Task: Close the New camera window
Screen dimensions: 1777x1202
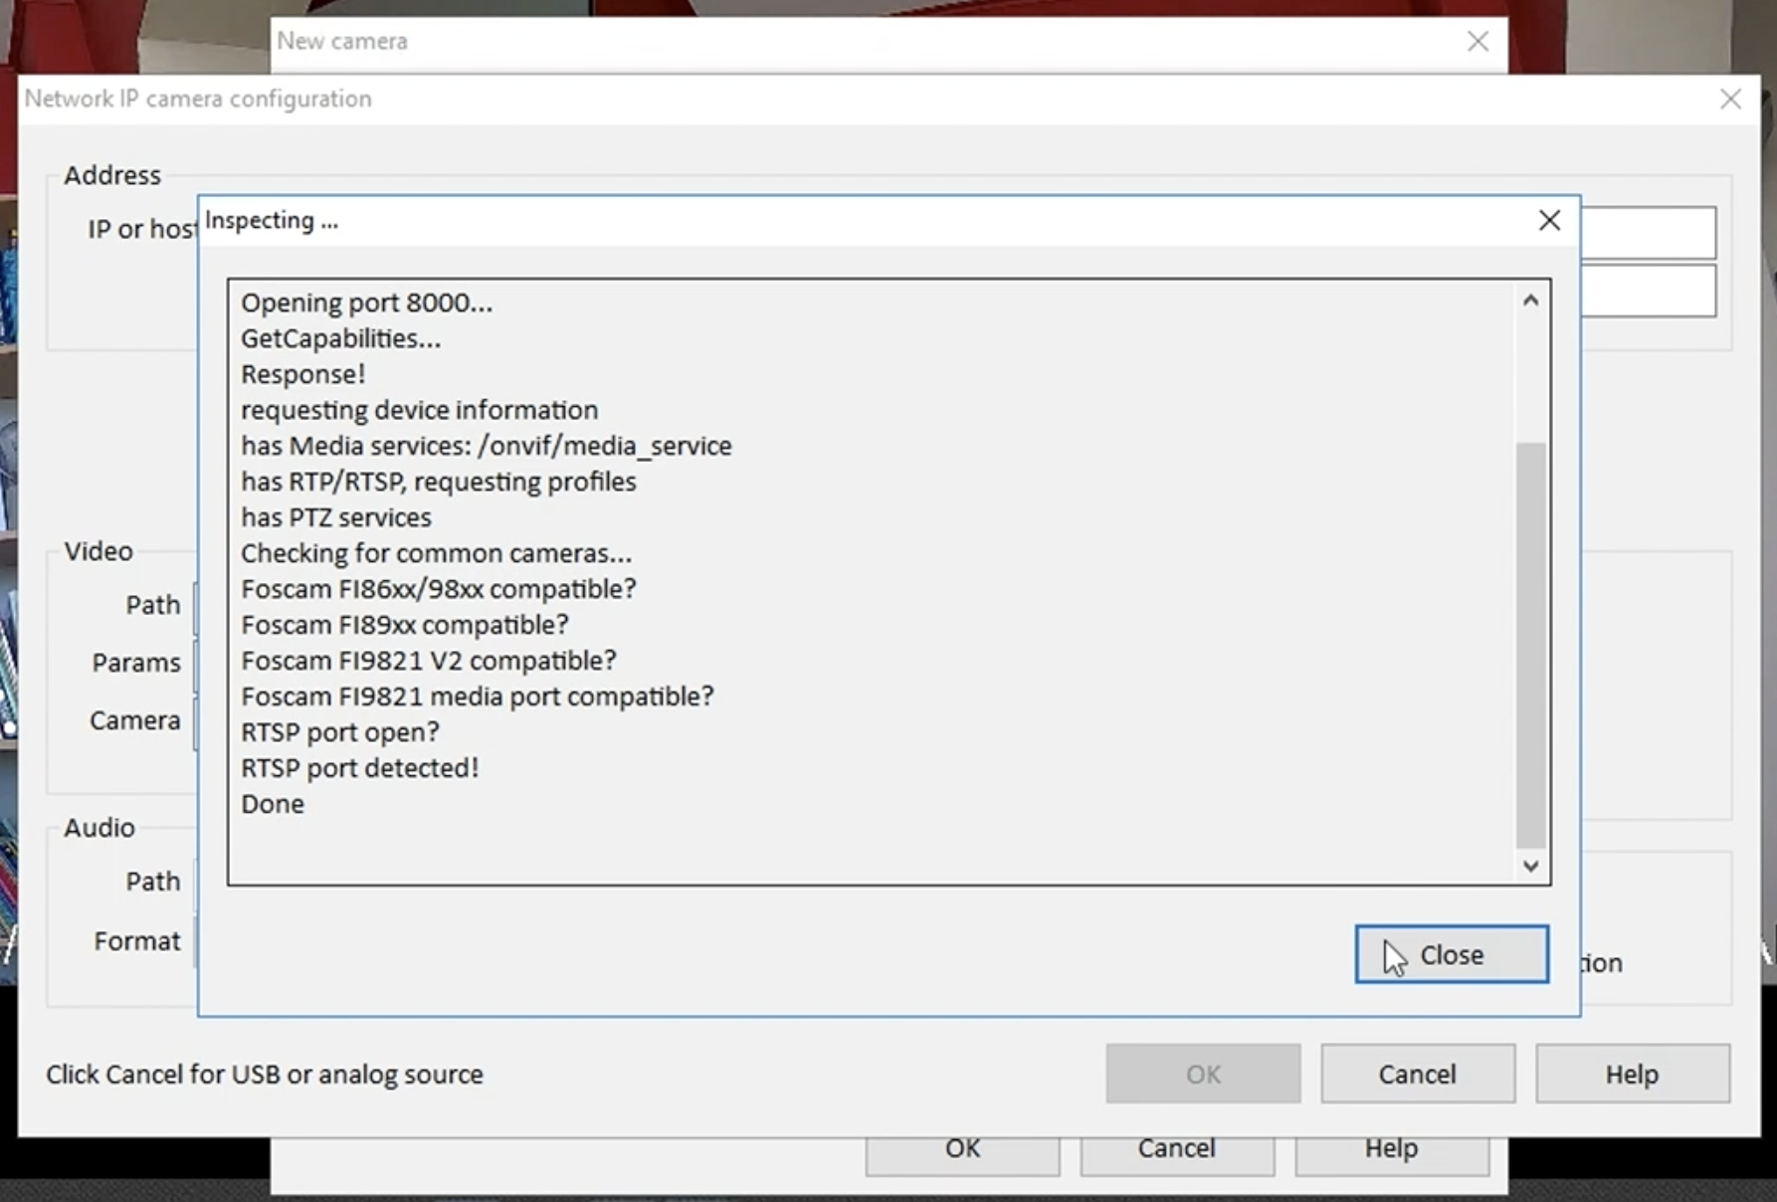Action: pos(1478,41)
